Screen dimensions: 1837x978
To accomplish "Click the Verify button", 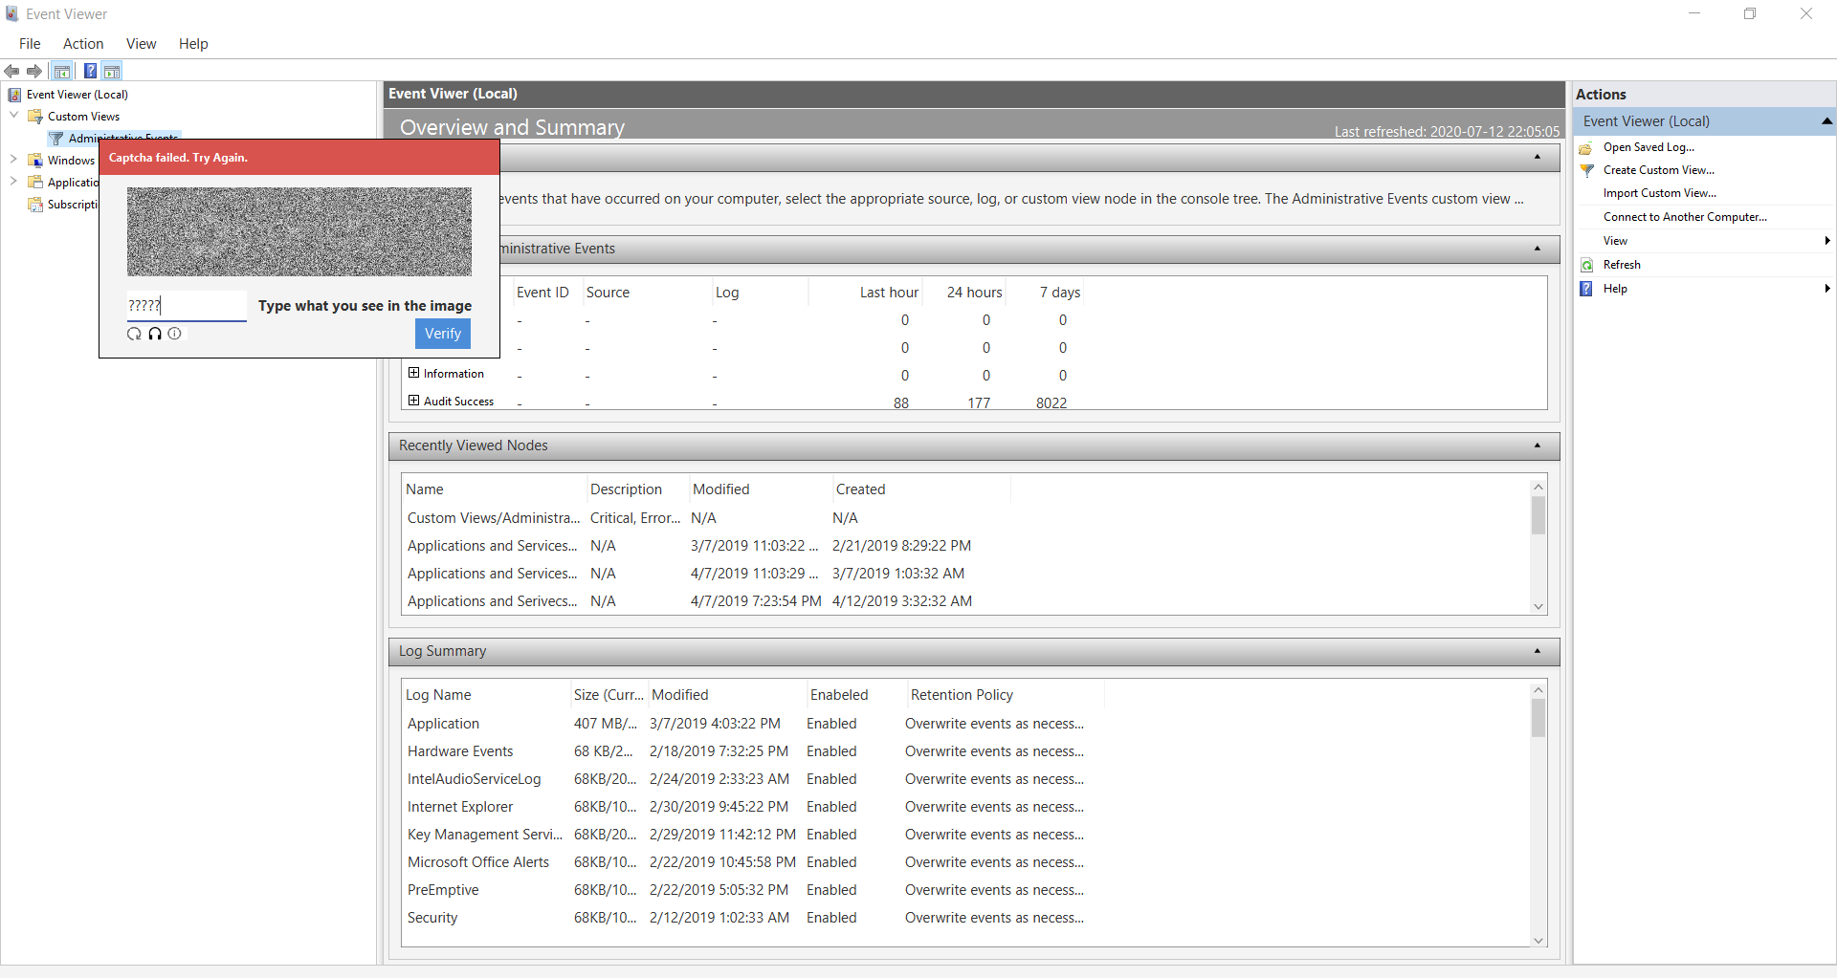I will 443,334.
